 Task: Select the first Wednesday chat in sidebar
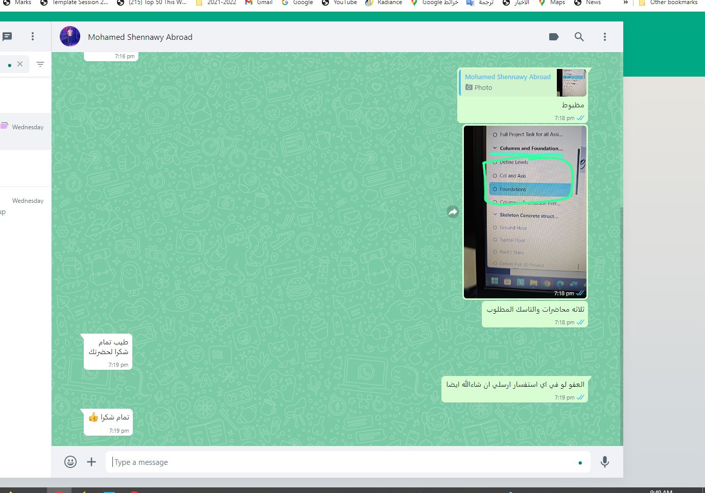(x=26, y=131)
